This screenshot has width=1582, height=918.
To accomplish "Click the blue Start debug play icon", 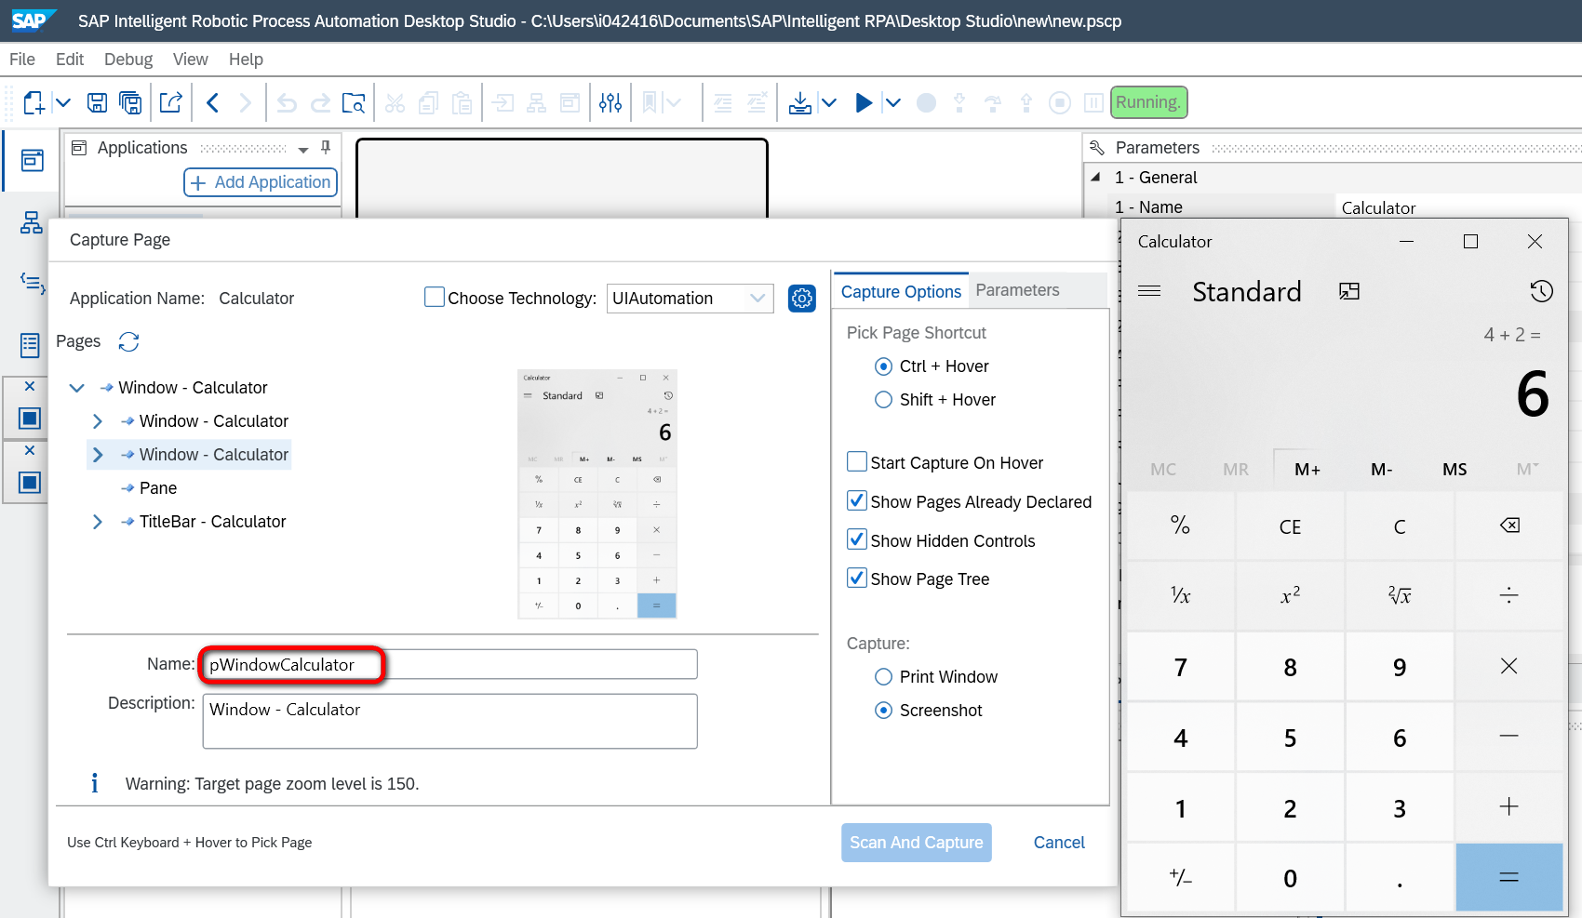I will coord(864,102).
